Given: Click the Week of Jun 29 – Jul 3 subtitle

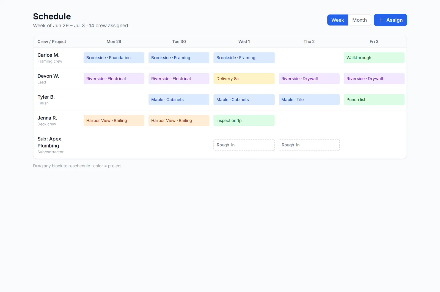Looking at the screenshot, I should coord(81,26).
